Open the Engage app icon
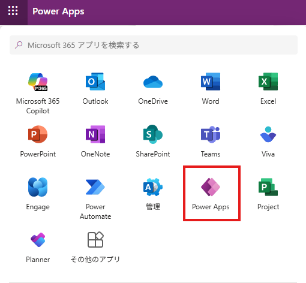The width and height of the screenshot is (306, 283). [38, 187]
